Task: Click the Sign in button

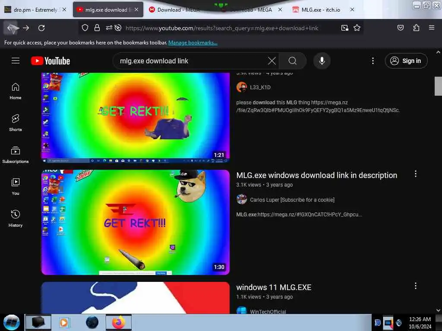Action: coord(406,61)
